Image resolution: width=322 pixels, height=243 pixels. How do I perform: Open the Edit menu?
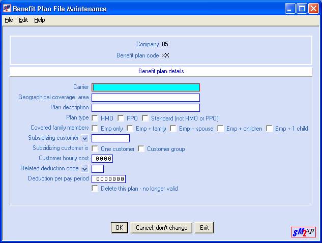click(x=23, y=20)
